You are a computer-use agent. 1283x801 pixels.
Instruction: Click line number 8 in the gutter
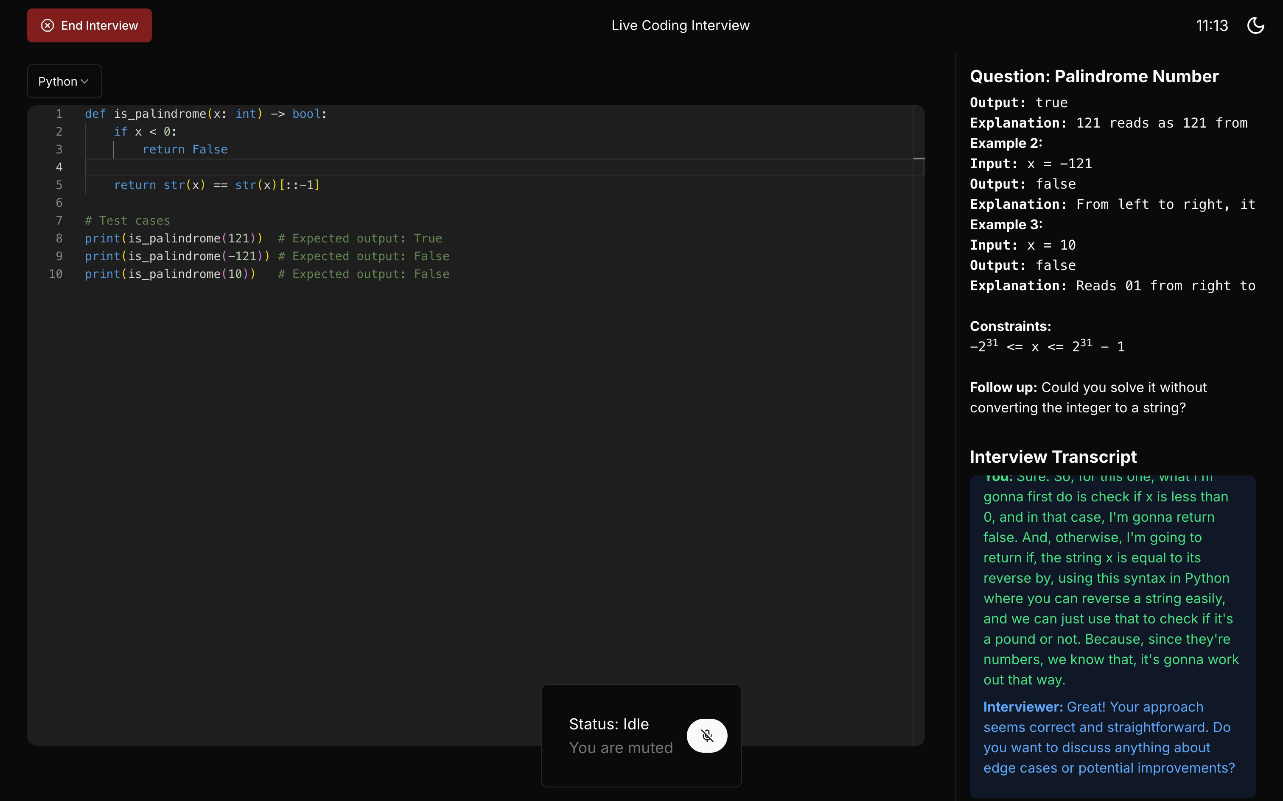[59, 238]
